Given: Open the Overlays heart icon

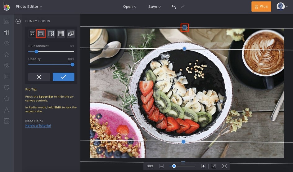Looking at the screenshot, I should pos(7,88).
